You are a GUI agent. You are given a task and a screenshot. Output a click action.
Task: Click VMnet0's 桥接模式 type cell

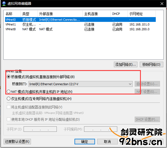29,20
